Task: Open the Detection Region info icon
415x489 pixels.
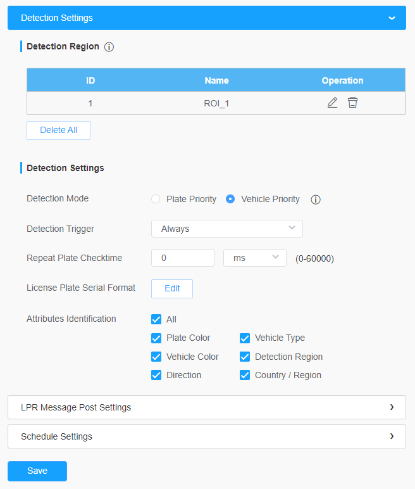Action: point(109,47)
